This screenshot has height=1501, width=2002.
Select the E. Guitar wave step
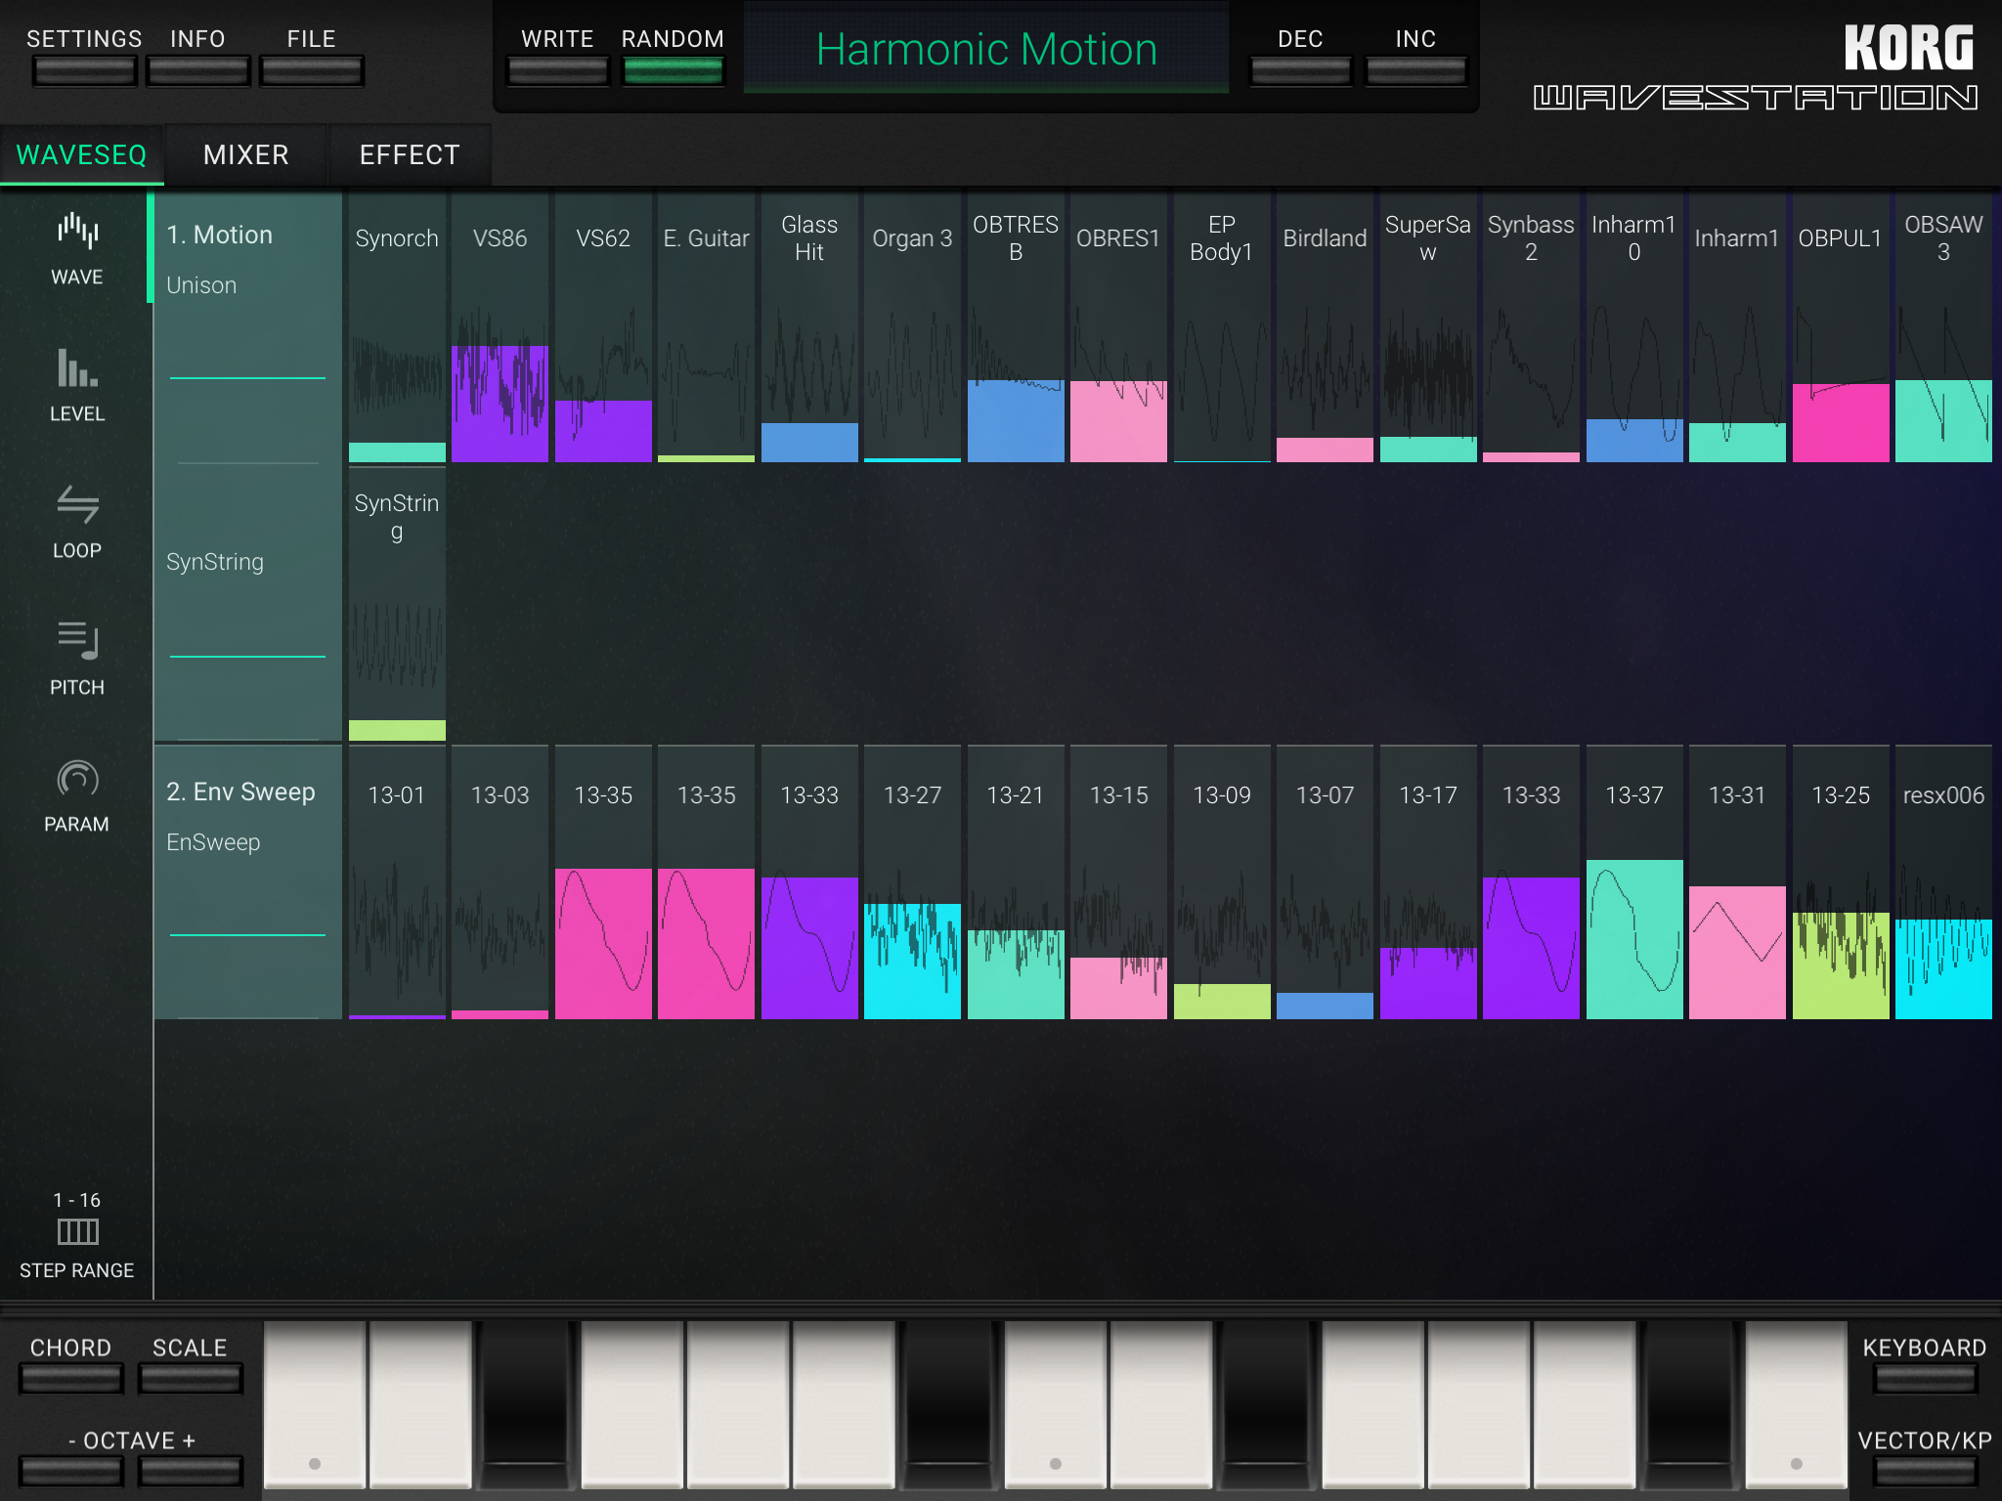(706, 327)
